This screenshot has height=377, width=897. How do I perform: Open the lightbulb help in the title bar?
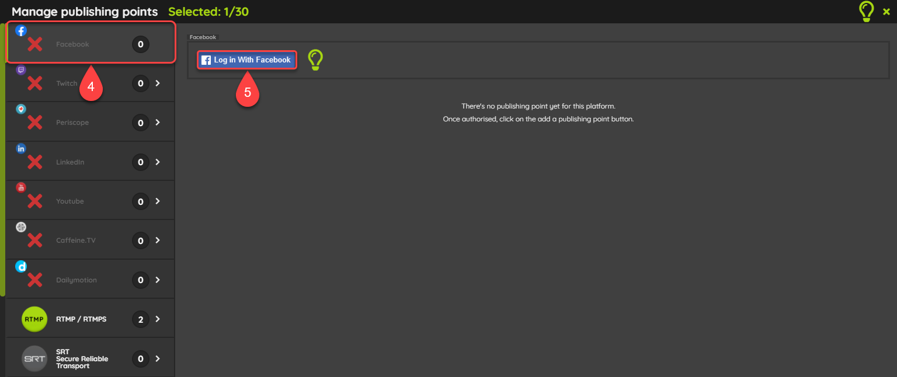[867, 12]
